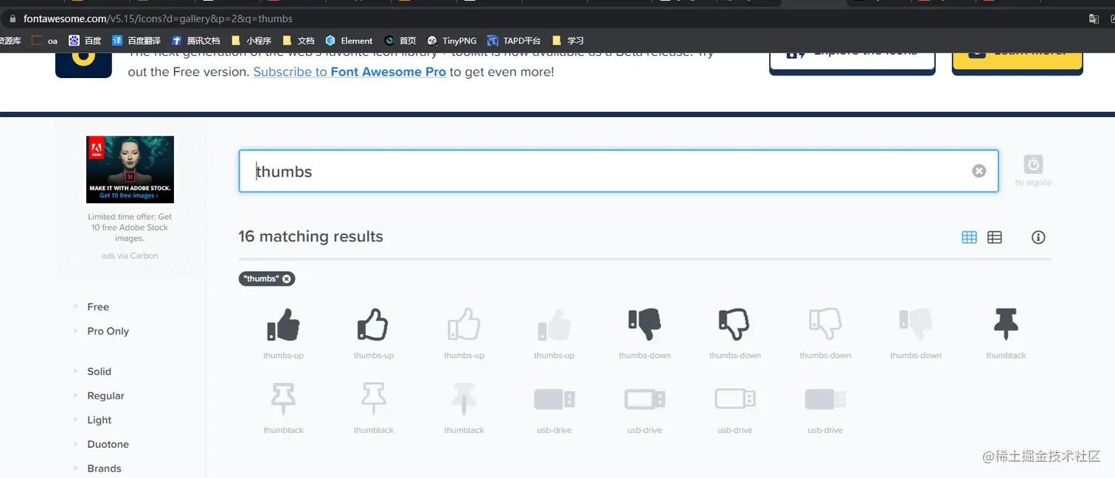
Task: Open the info circle icon
Action: pyautogui.click(x=1038, y=237)
